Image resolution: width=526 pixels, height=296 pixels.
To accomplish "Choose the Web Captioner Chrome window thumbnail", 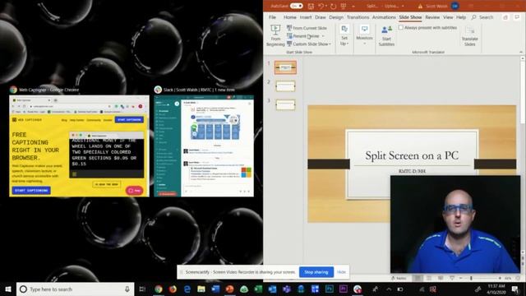I will click(x=79, y=146).
